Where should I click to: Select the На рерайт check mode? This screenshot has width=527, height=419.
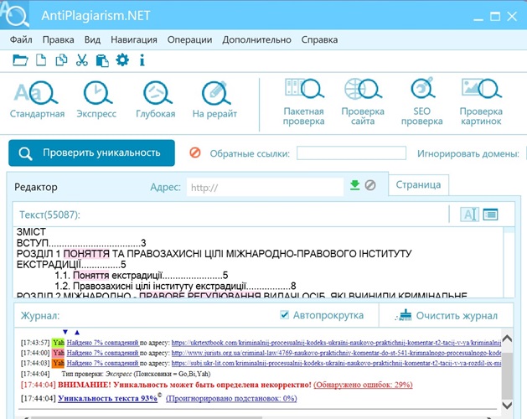click(214, 100)
